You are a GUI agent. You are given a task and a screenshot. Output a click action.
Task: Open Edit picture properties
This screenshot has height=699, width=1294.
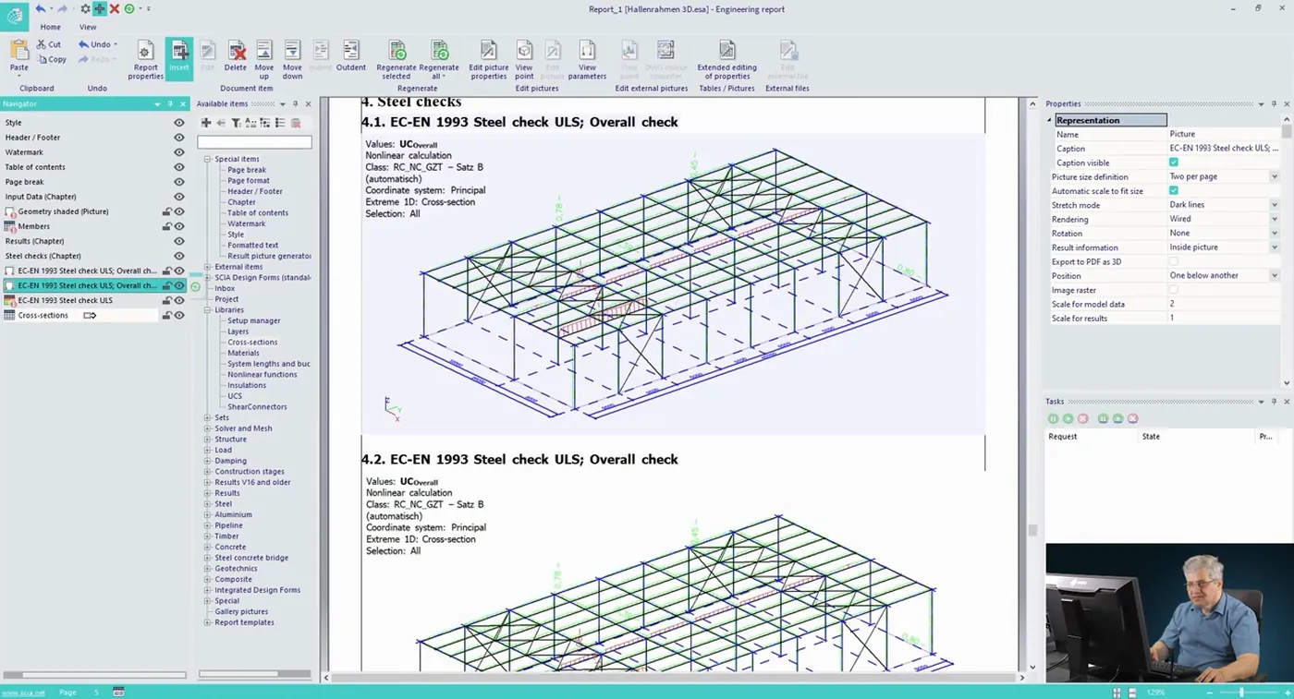tap(489, 59)
